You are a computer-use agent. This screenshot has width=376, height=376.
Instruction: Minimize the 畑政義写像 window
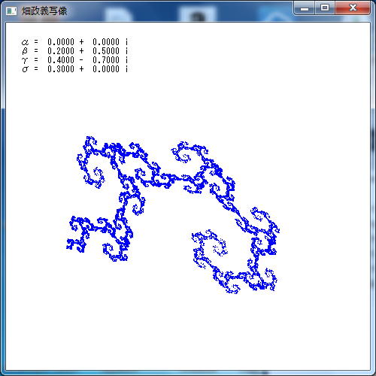[x=305, y=8]
